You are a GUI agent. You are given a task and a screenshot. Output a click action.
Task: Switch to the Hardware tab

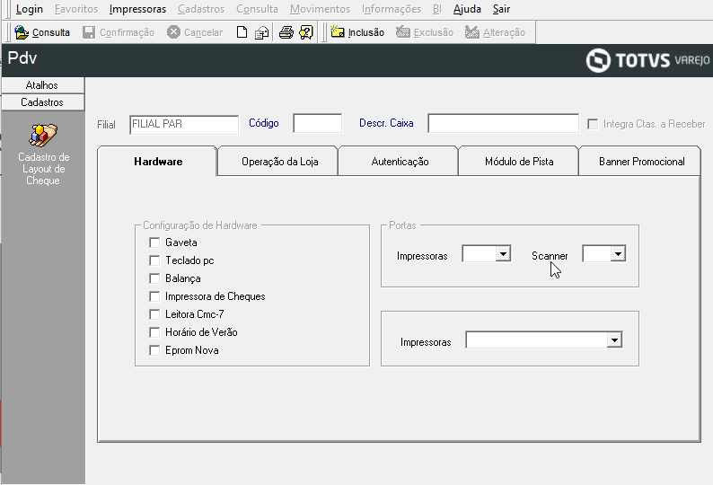(x=158, y=162)
